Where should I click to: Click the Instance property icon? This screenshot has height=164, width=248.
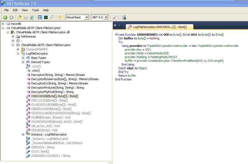(28, 134)
